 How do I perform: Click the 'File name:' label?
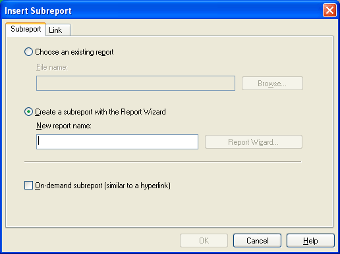pos(52,67)
